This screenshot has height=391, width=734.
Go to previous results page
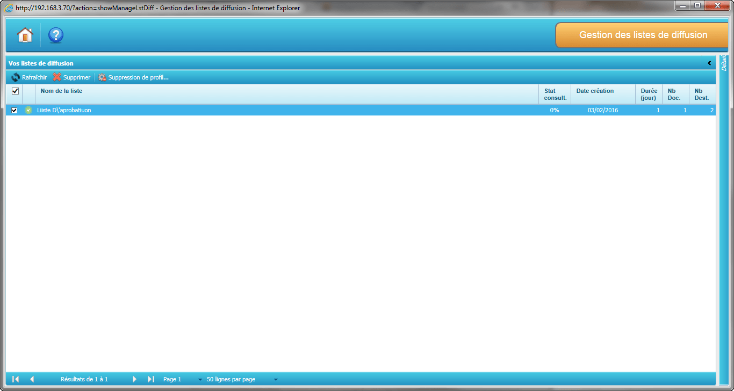[x=32, y=379]
